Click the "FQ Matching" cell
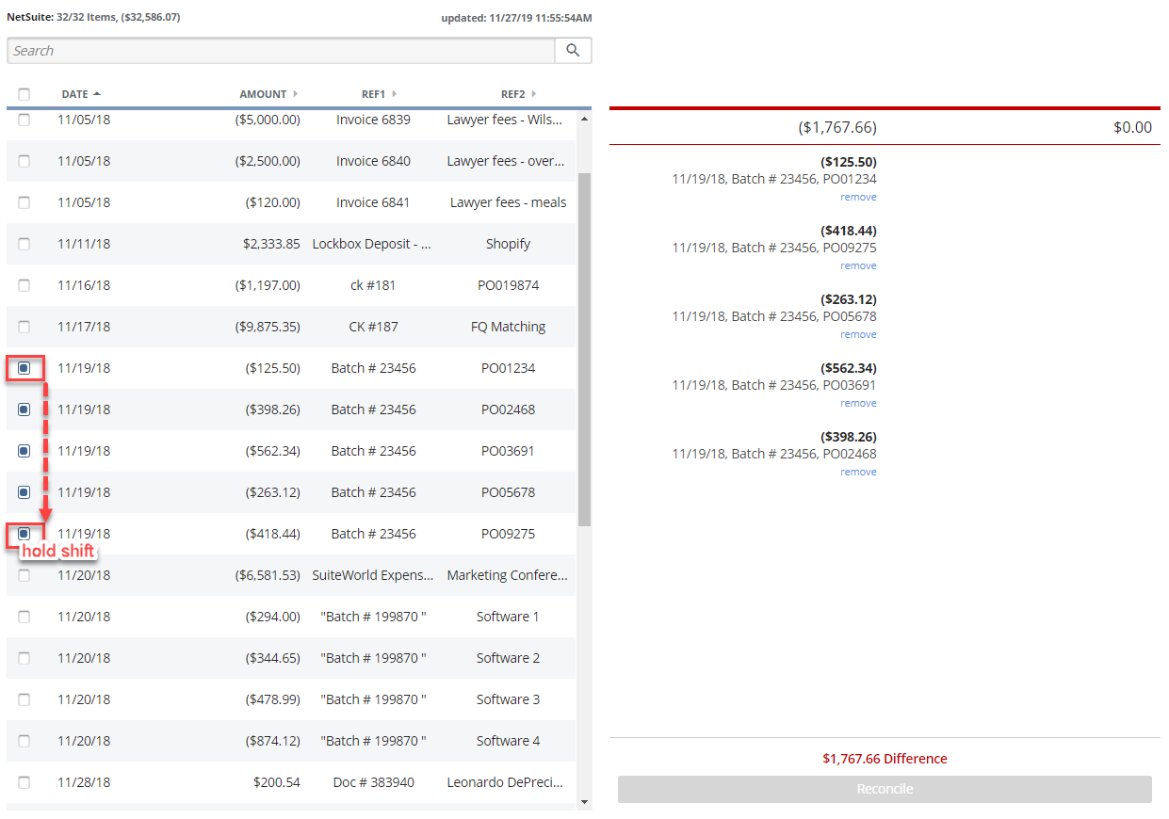Screen dimensions: 1169x819 tap(509, 327)
